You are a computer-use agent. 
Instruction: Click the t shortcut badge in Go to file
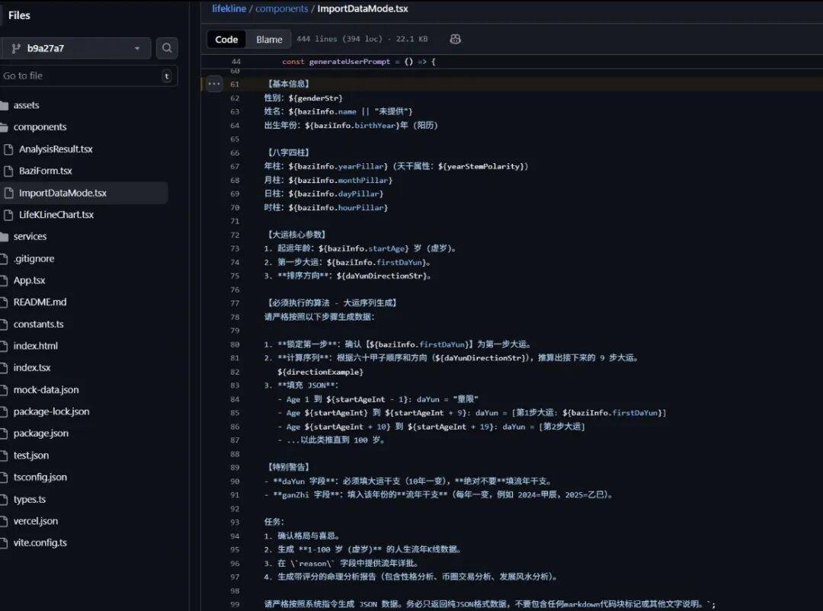pyautogui.click(x=168, y=75)
